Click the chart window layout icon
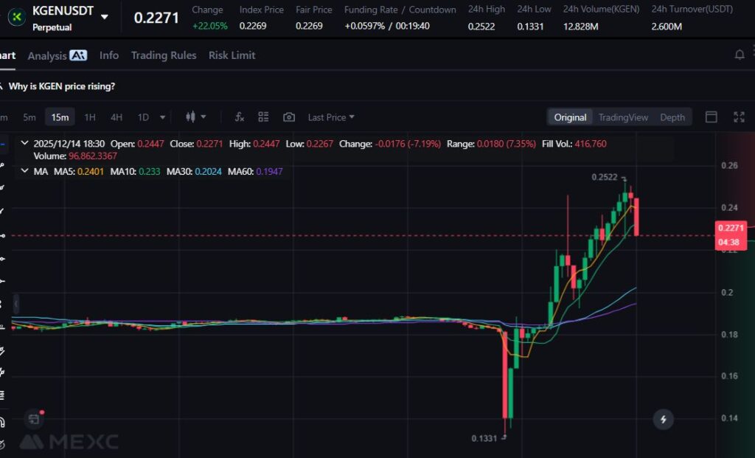The height and width of the screenshot is (458, 755). [x=711, y=117]
